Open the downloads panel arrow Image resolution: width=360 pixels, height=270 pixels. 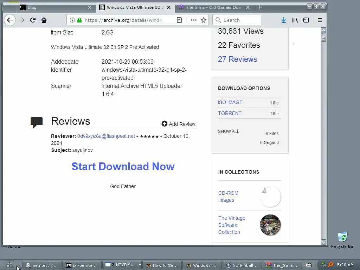coord(284,20)
